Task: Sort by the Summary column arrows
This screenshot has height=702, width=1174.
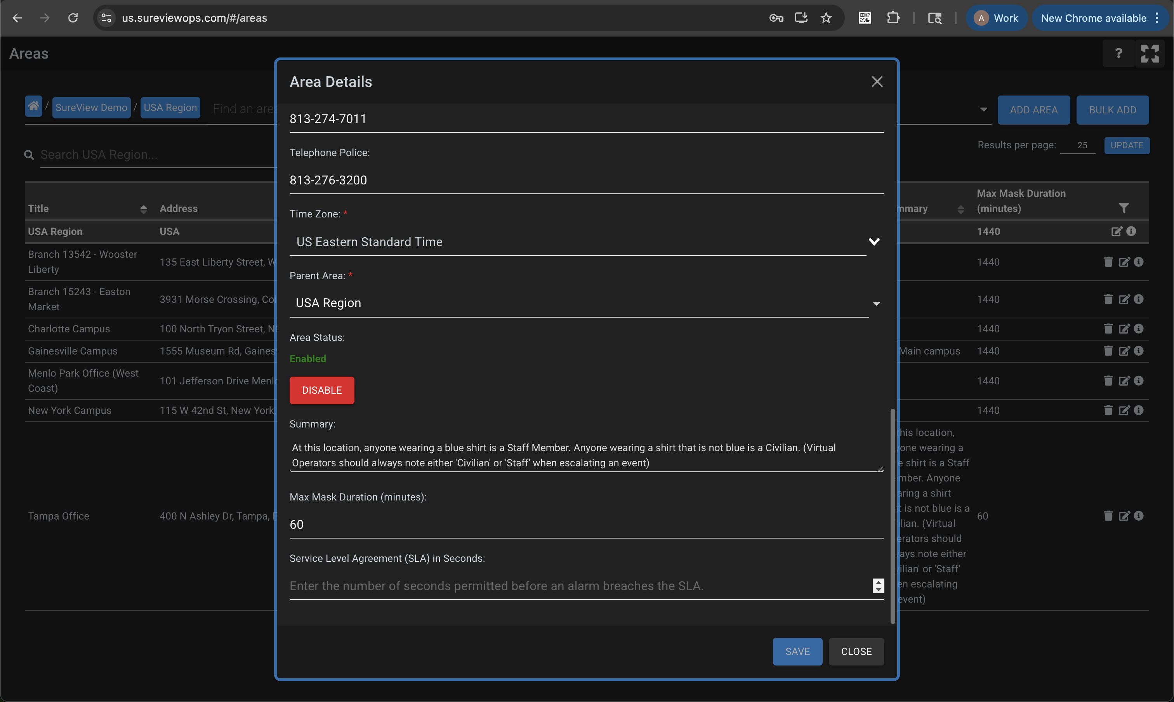Action: (960, 209)
